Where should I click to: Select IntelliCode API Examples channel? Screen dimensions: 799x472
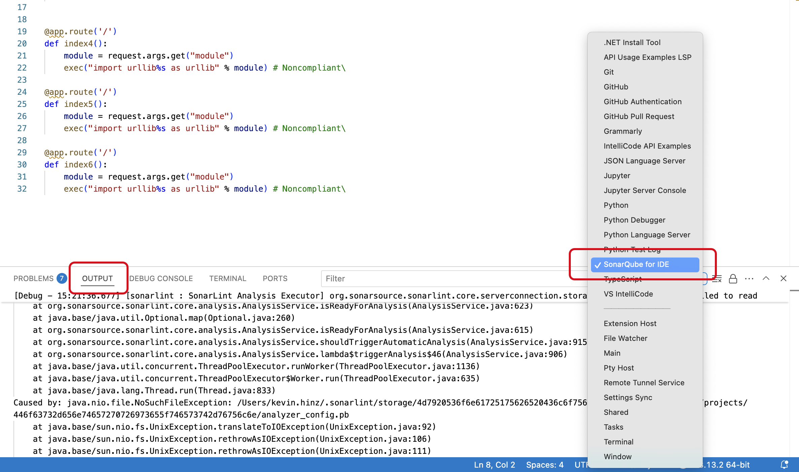coord(645,146)
